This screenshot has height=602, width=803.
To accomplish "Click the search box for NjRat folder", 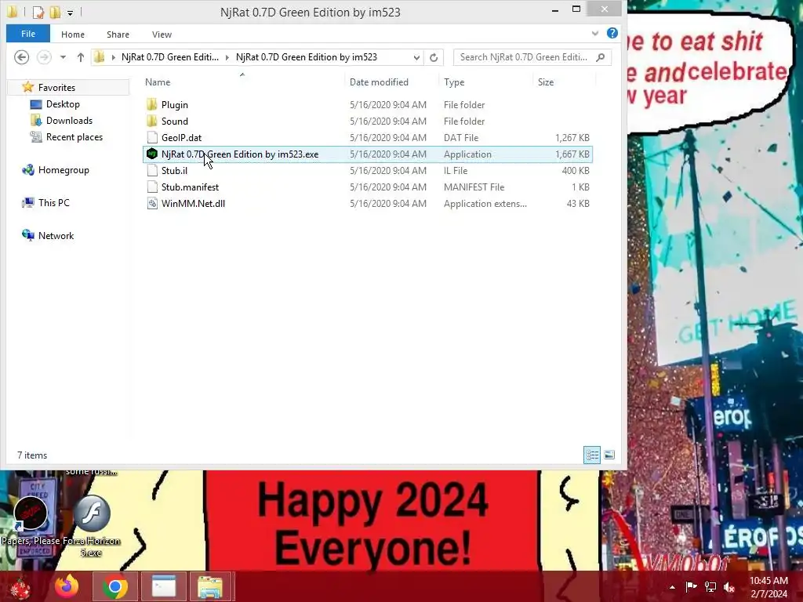I will click(x=523, y=57).
